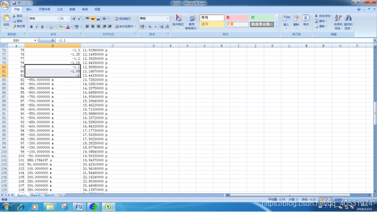The image size is (377, 212).
Task: Click Wrap Text (自动换行)
Action: click(x=122, y=19)
